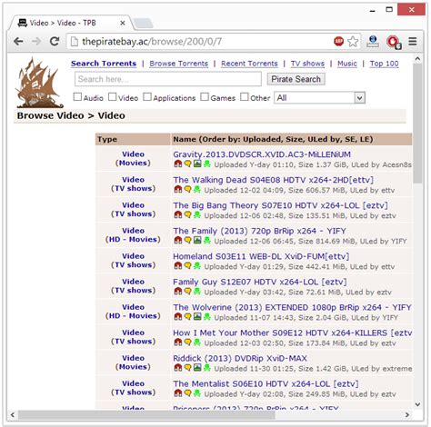Click the browser forward arrow
Viewport: 431px width, 427px height.
[x=36, y=41]
